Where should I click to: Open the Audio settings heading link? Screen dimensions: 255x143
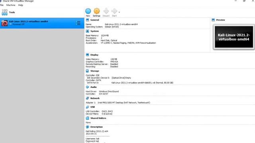(94, 87)
